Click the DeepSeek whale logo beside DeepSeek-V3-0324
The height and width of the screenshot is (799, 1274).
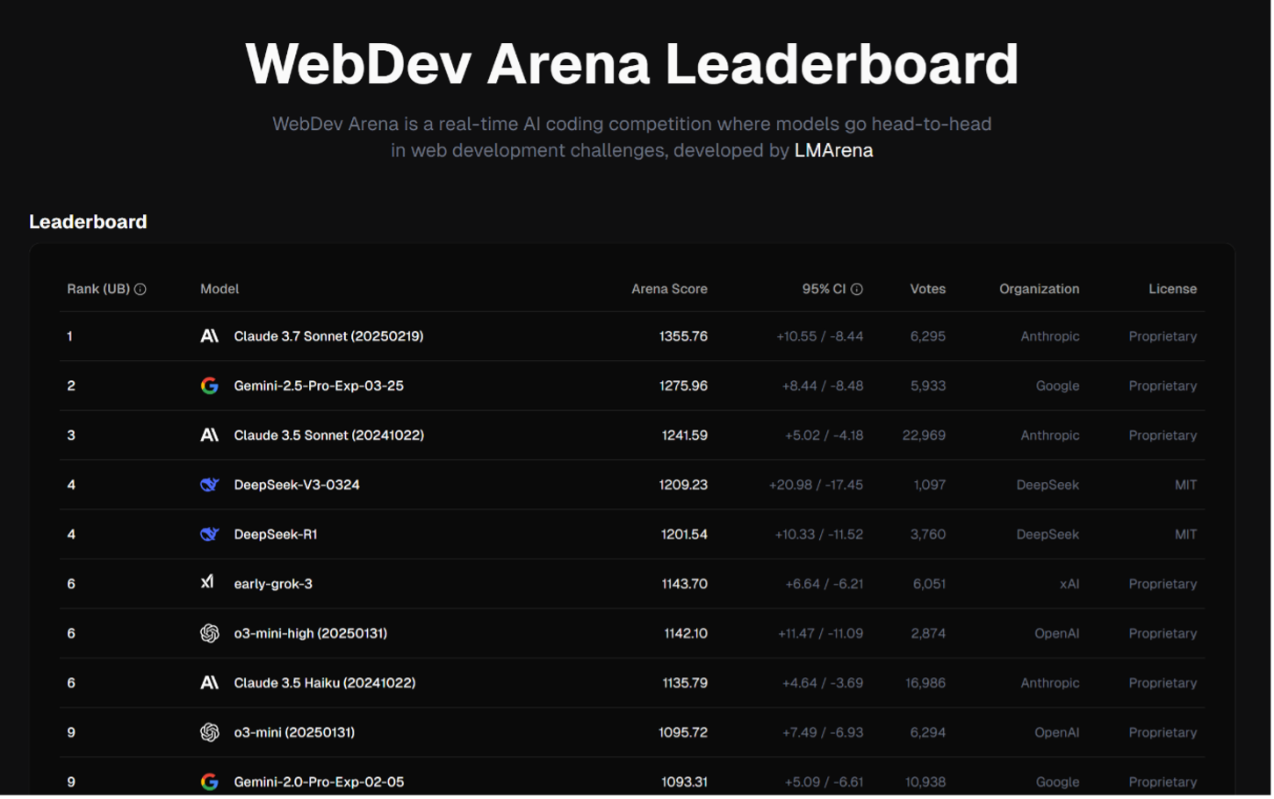click(x=210, y=486)
